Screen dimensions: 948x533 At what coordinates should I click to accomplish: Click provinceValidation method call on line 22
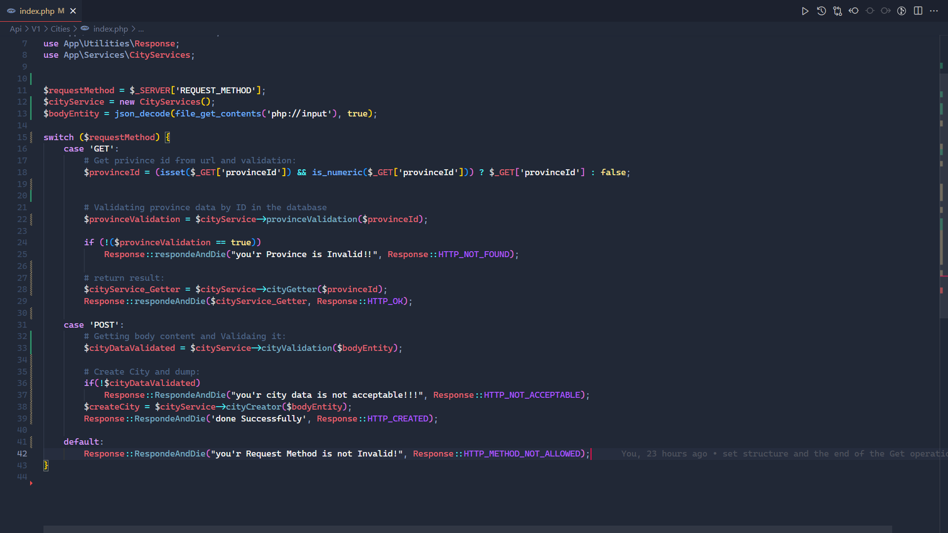pos(312,220)
